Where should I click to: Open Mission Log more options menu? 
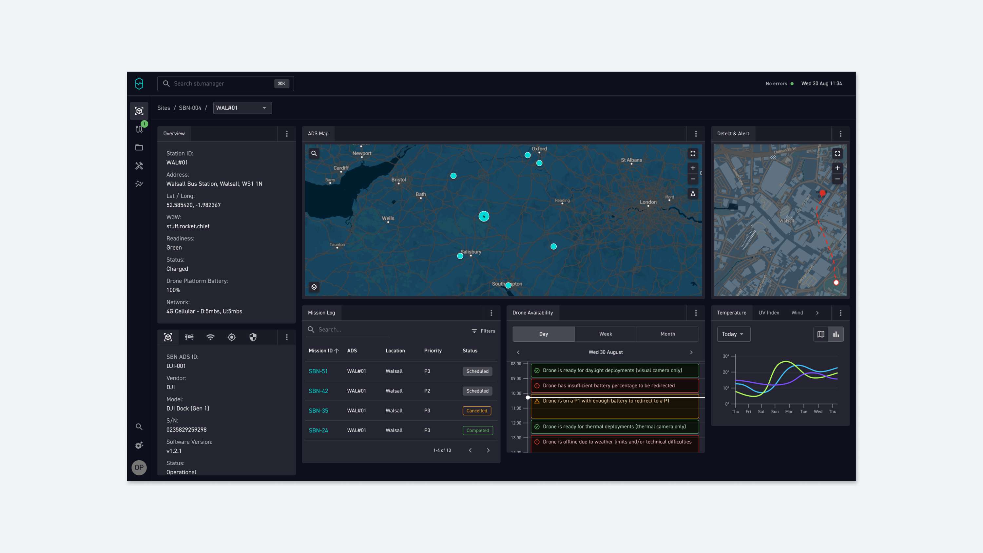click(x=491, y=313)
